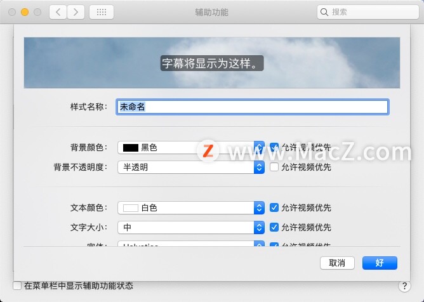The height and width of the screenshot is (302, 424).
Task: Show all preferences grid button
Action: tap(102, 12)
